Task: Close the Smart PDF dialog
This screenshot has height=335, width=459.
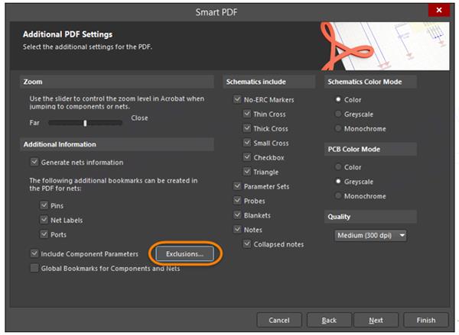Action: click(438, 10)
